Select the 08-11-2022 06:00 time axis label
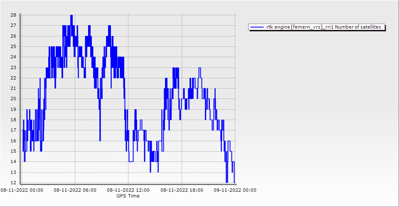The height and width of the screenshot is (207, 399). click(x=75, y=190)
